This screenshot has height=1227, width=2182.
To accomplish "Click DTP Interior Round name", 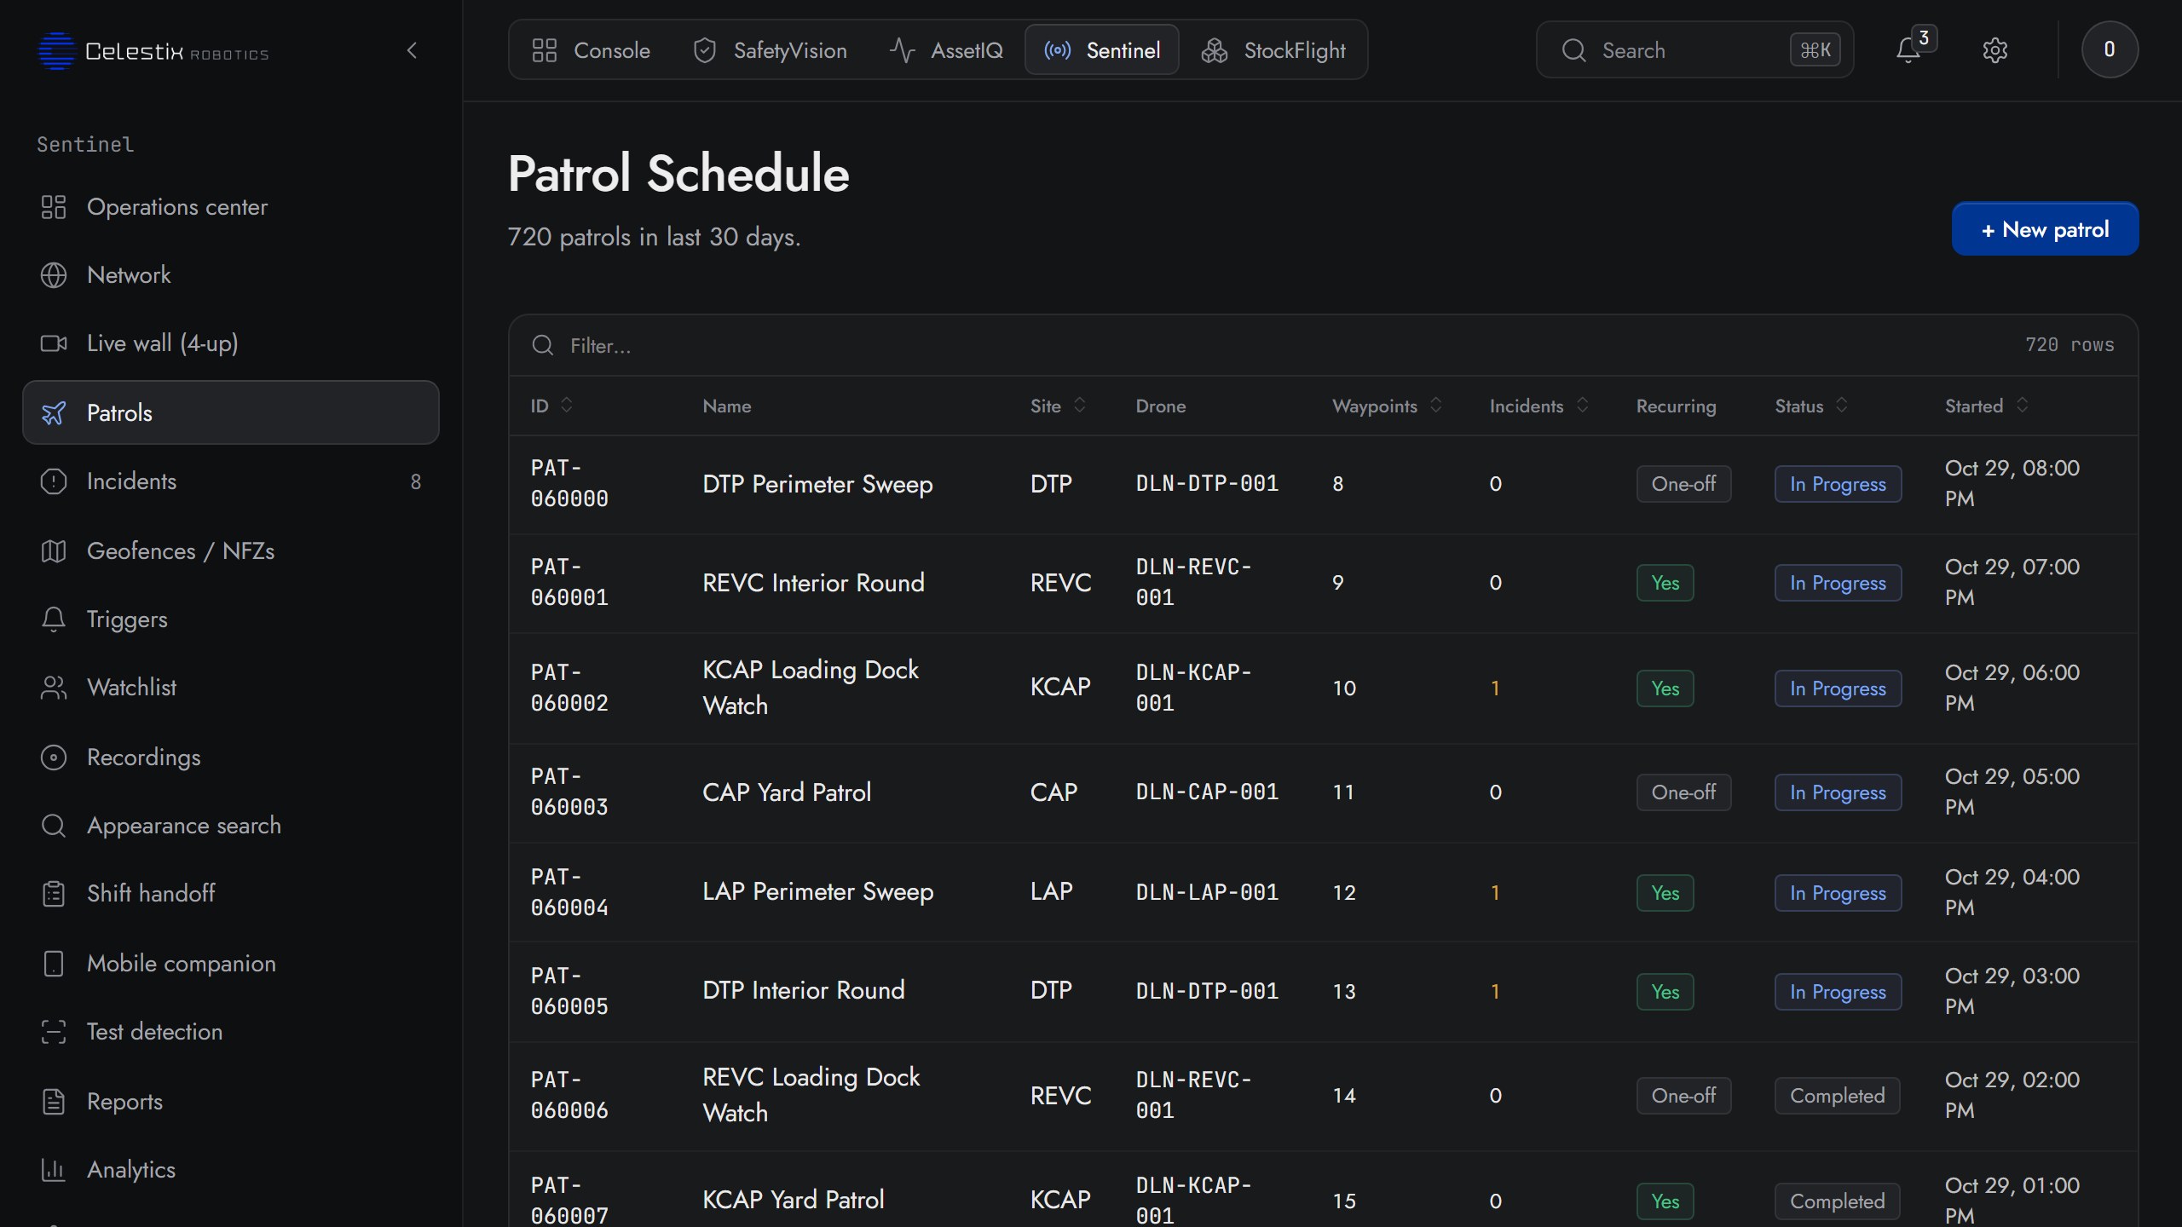I will click(803, 990).
